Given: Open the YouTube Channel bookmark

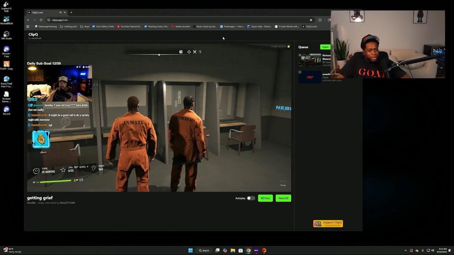Looking at the screenshot, I should [129, 27].
